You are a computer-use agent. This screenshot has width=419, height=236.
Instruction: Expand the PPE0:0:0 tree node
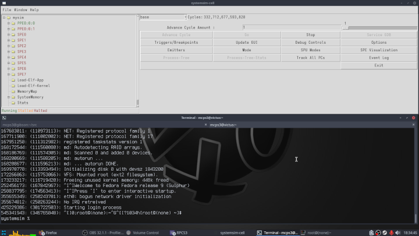9,23
